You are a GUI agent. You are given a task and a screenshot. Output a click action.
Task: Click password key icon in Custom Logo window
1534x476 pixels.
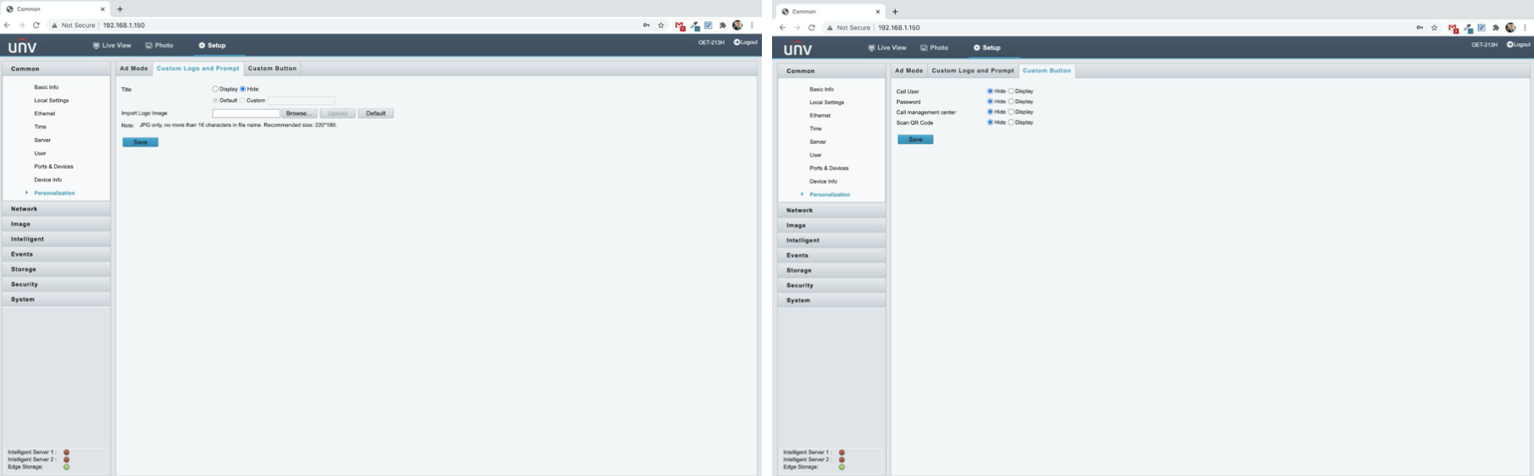tap(647, 25)
